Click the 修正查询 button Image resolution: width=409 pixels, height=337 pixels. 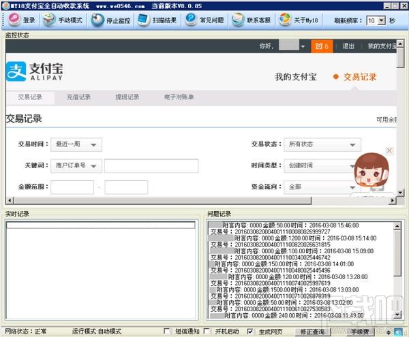coord(312,332)
